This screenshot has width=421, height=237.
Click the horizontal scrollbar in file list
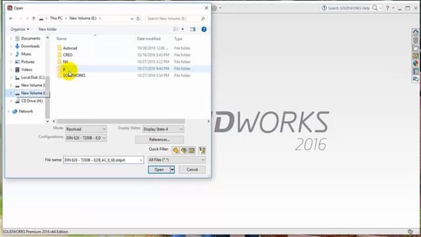click(x=121, y=121)
